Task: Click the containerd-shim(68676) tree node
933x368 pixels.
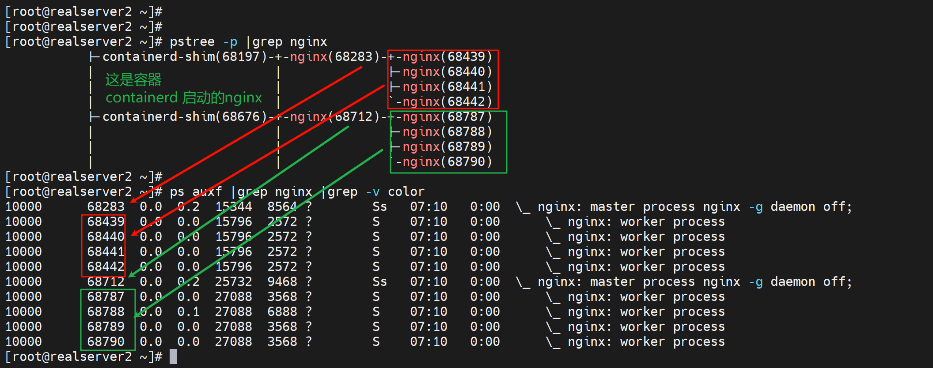Action: (x=185, y=117)
